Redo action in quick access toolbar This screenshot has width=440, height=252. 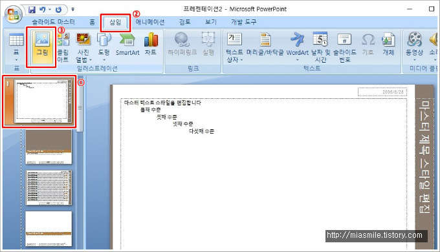pos(58,10)
